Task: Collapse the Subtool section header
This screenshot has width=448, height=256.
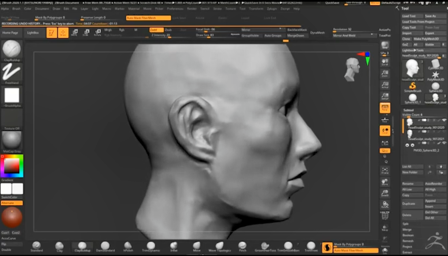Action: pos(409,110)
